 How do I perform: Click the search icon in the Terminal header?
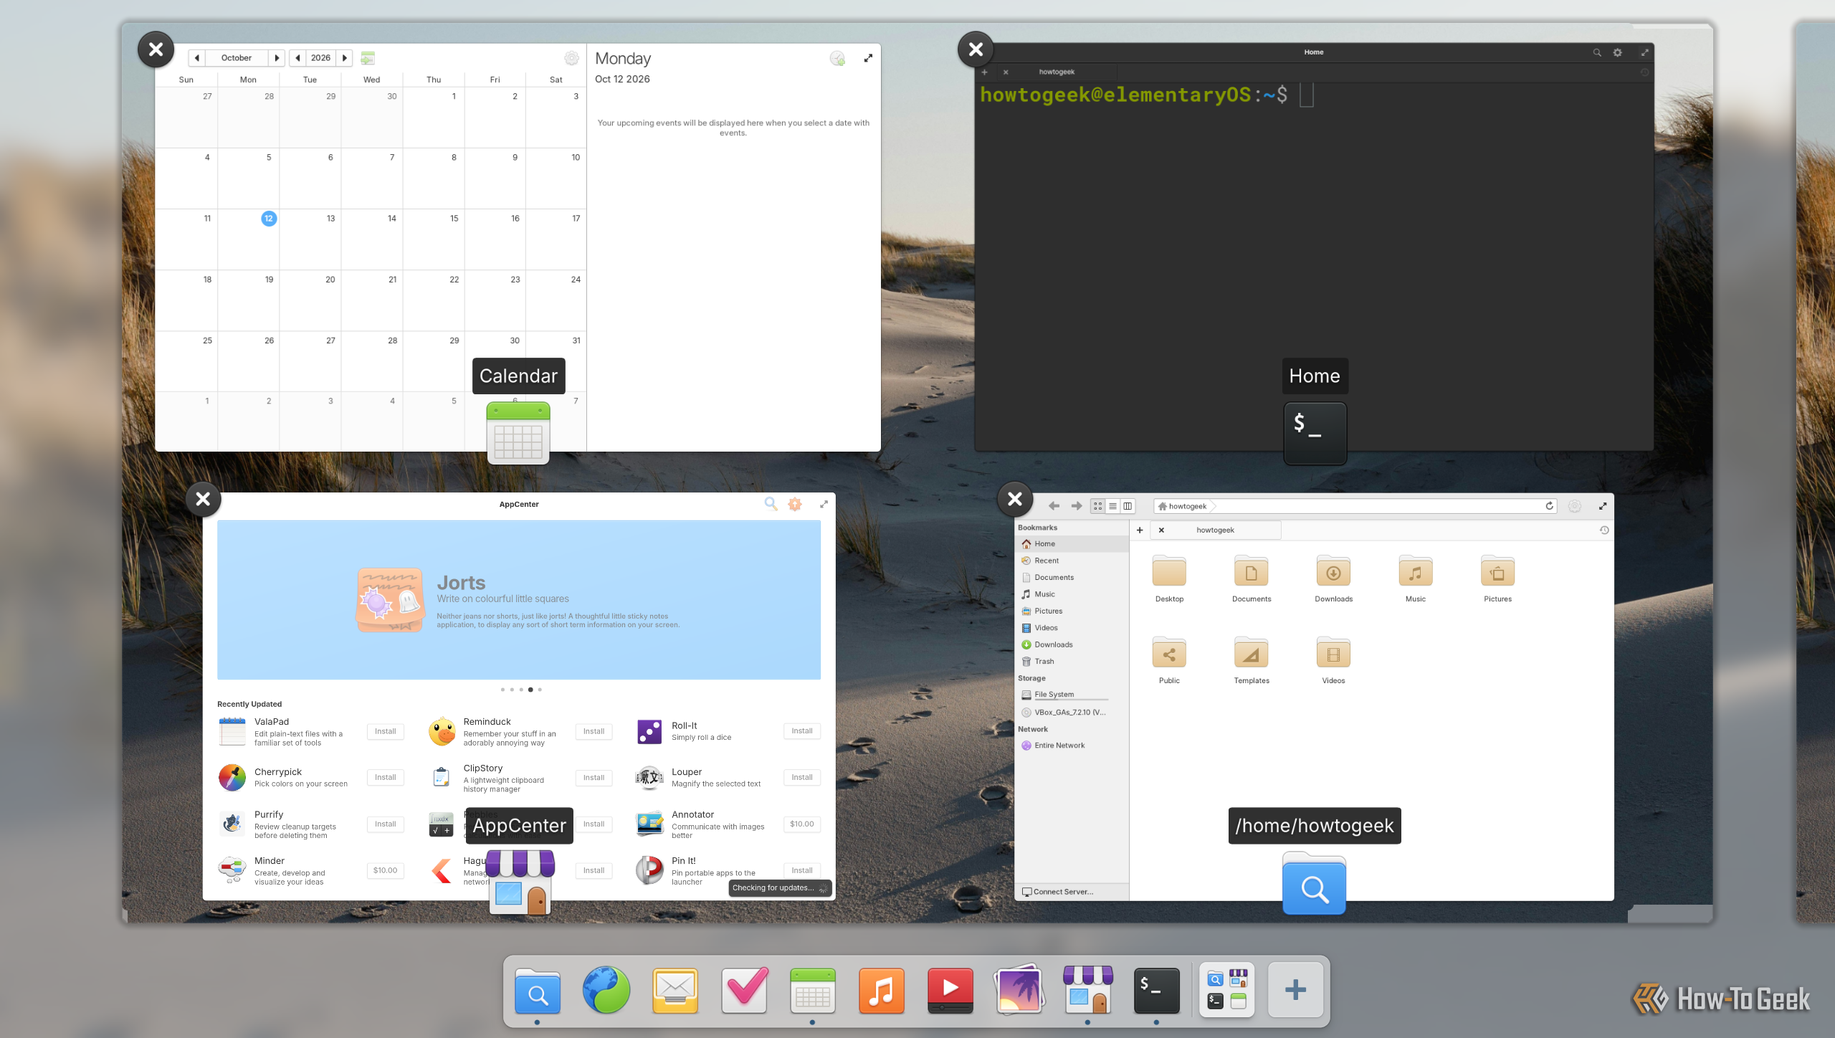(x=1597, y=52)
